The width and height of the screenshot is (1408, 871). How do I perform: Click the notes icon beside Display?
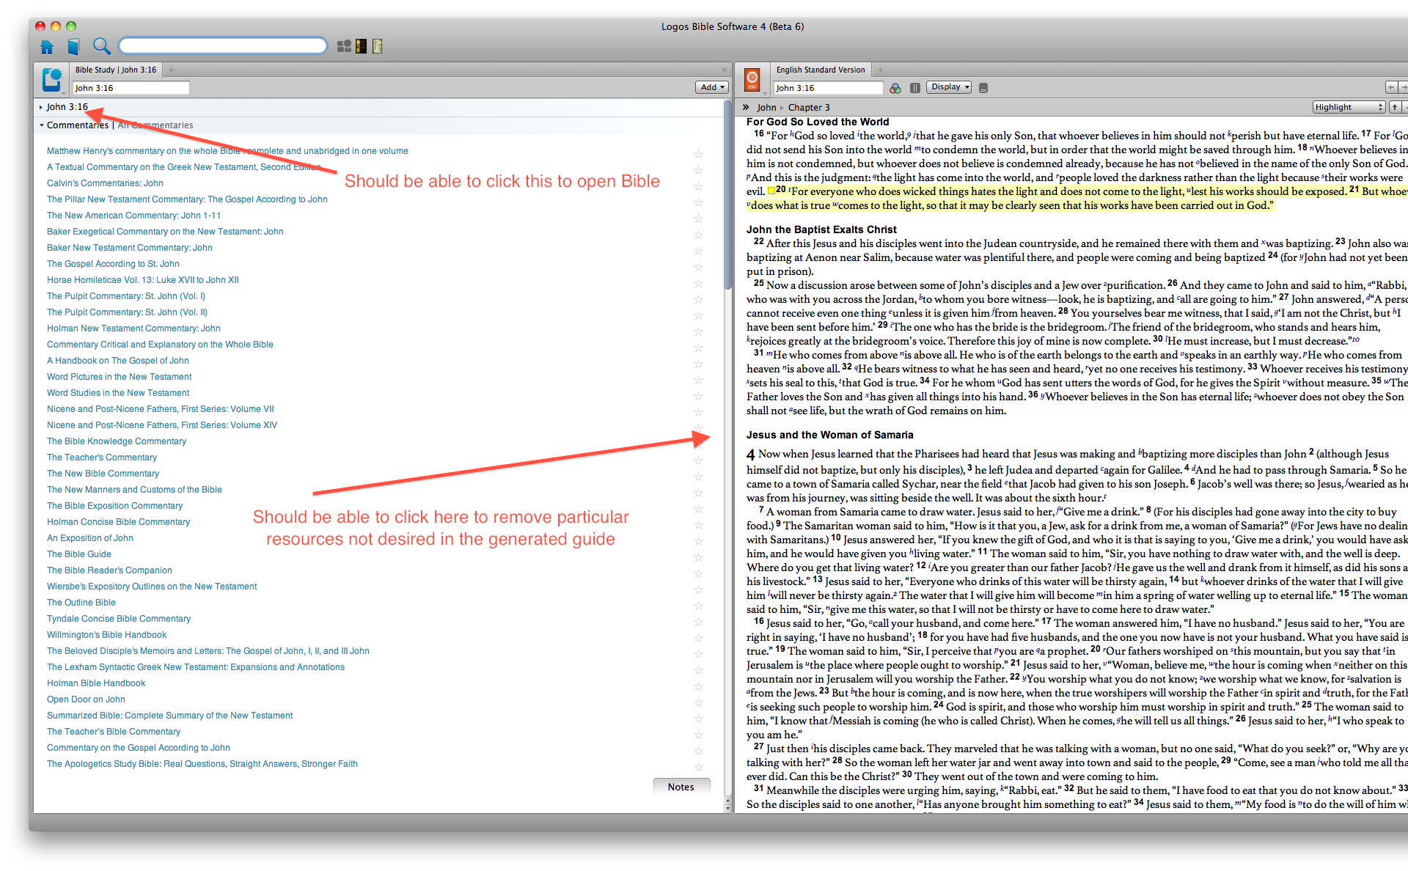pos(983,88)
